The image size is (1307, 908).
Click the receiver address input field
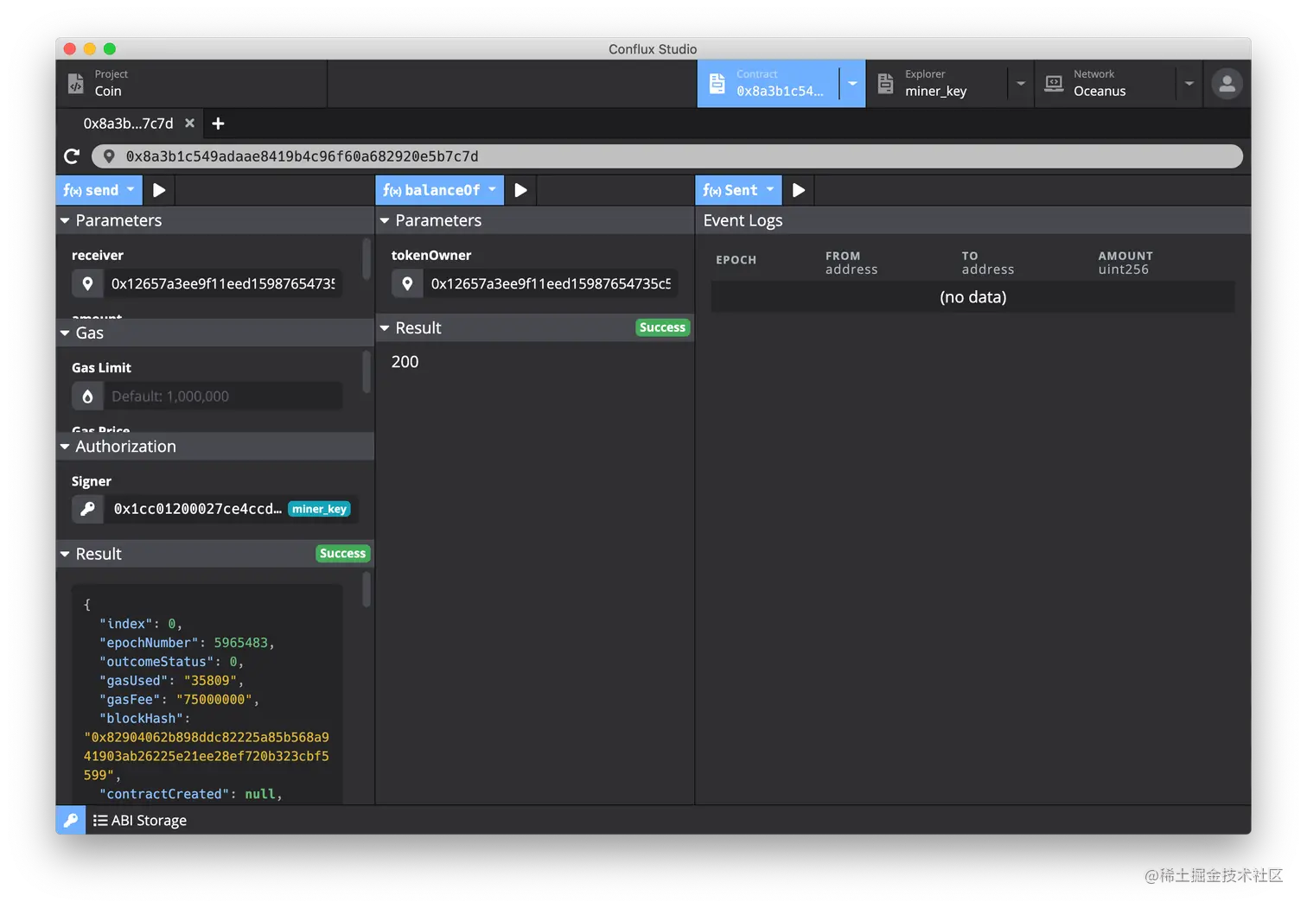[x=223, y=283]
